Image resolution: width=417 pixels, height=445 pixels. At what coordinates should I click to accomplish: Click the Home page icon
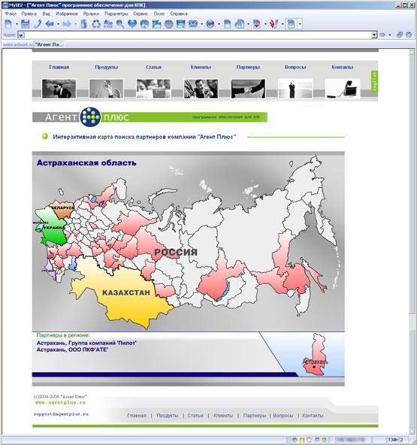[x=108, y=24]
